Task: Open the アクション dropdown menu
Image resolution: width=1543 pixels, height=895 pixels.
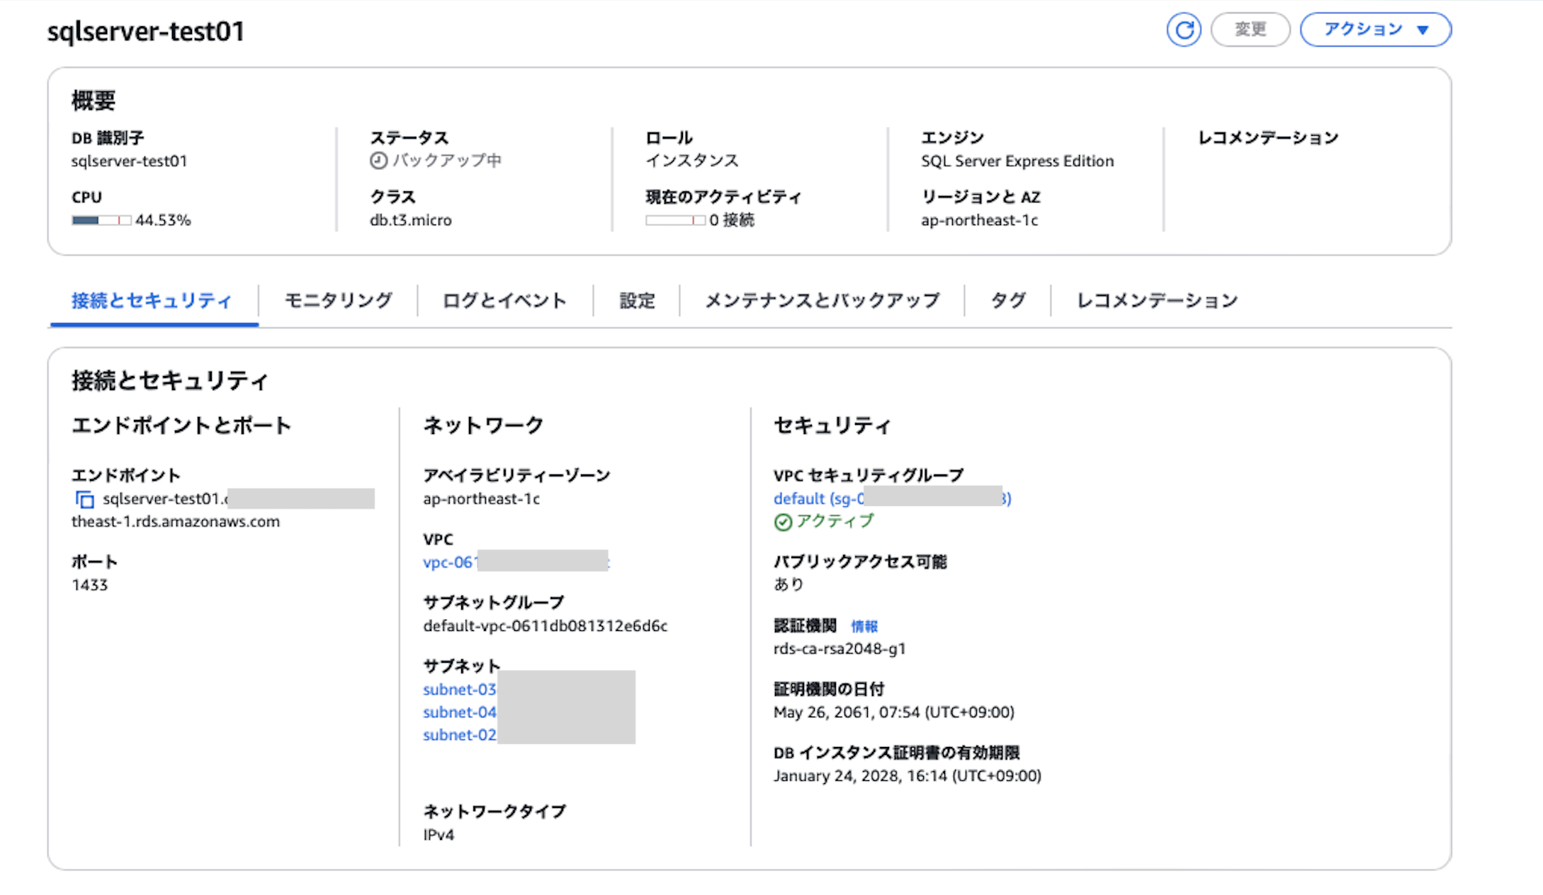Action: (x=1376, y=30)
